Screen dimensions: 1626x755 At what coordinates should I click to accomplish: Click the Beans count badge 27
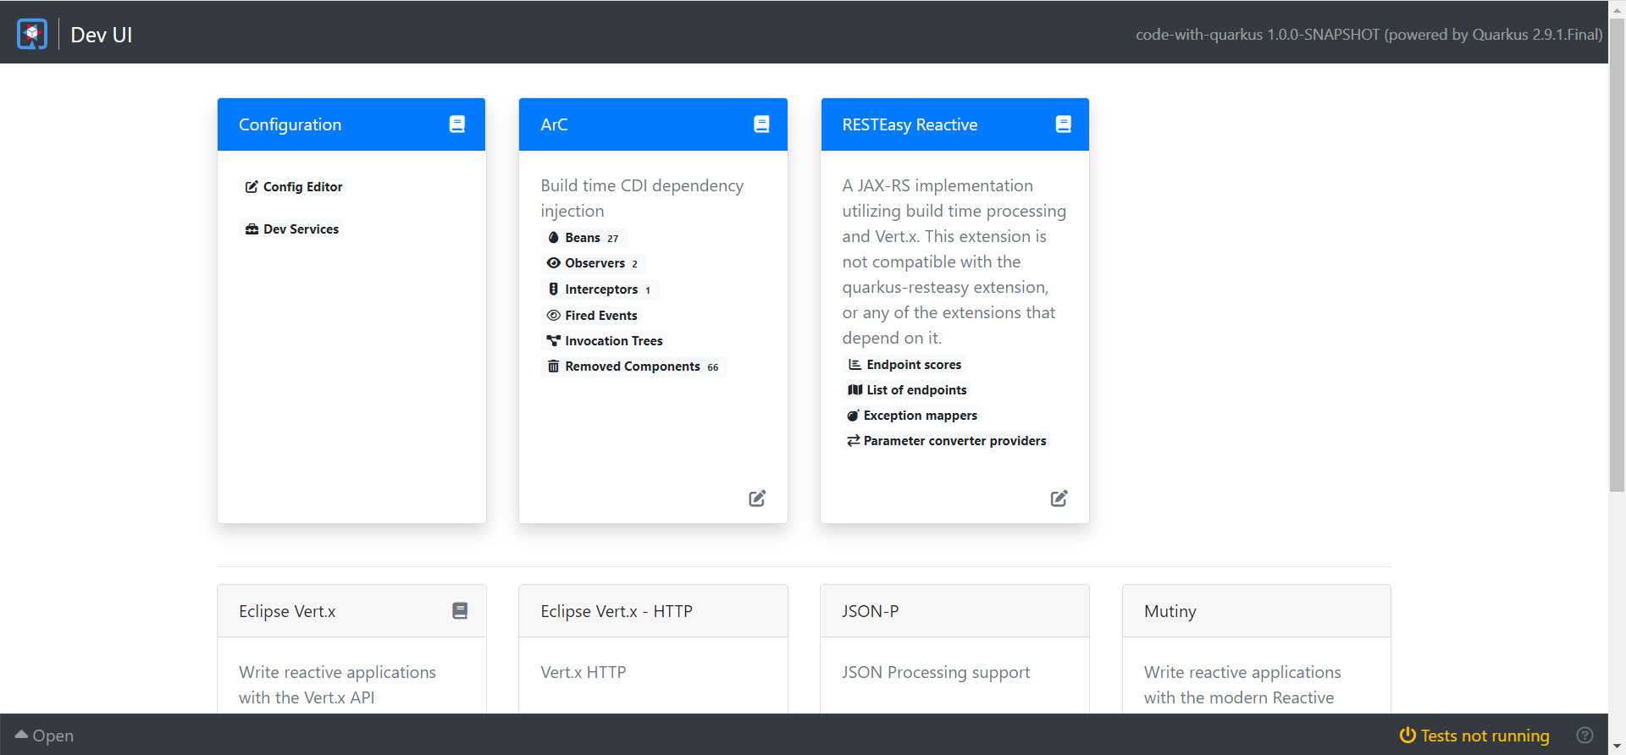(x=613, y=239)
